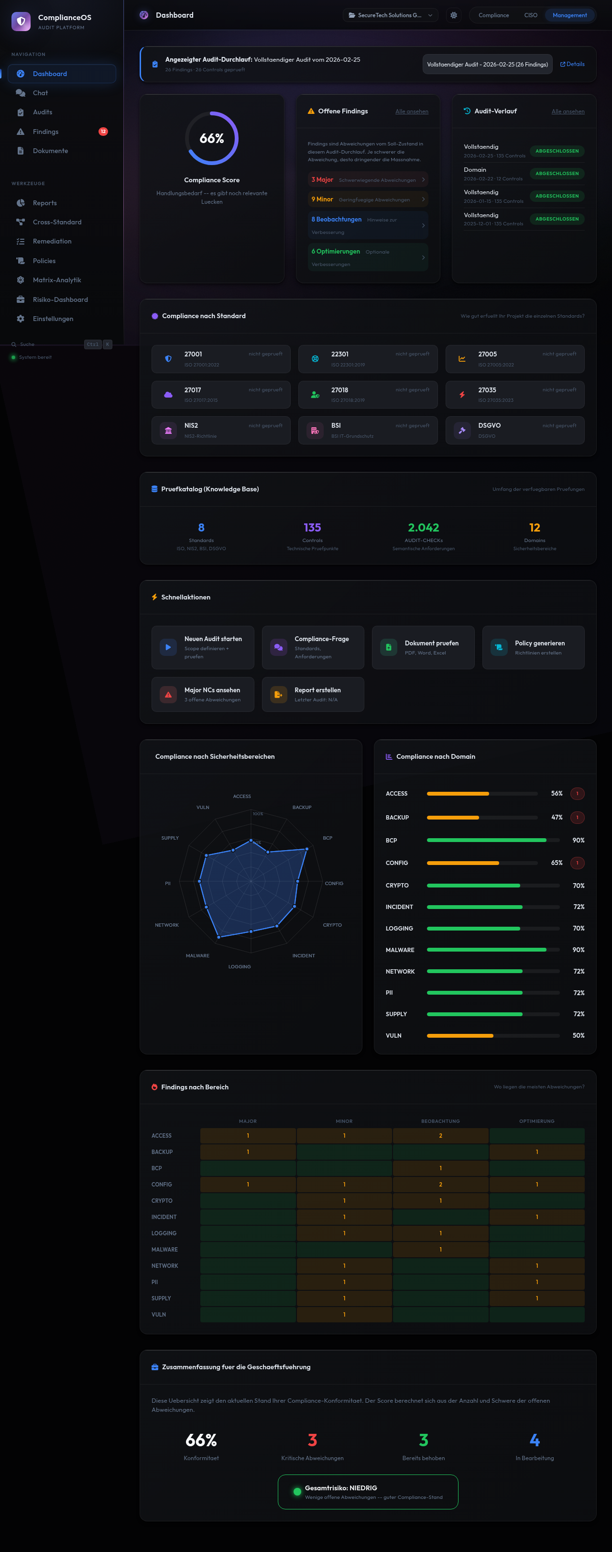This screenshot has width=612, height=1552.
Task: Open Matrix-Analytik from the sidebar icon
Action: [x=21, y=280]
